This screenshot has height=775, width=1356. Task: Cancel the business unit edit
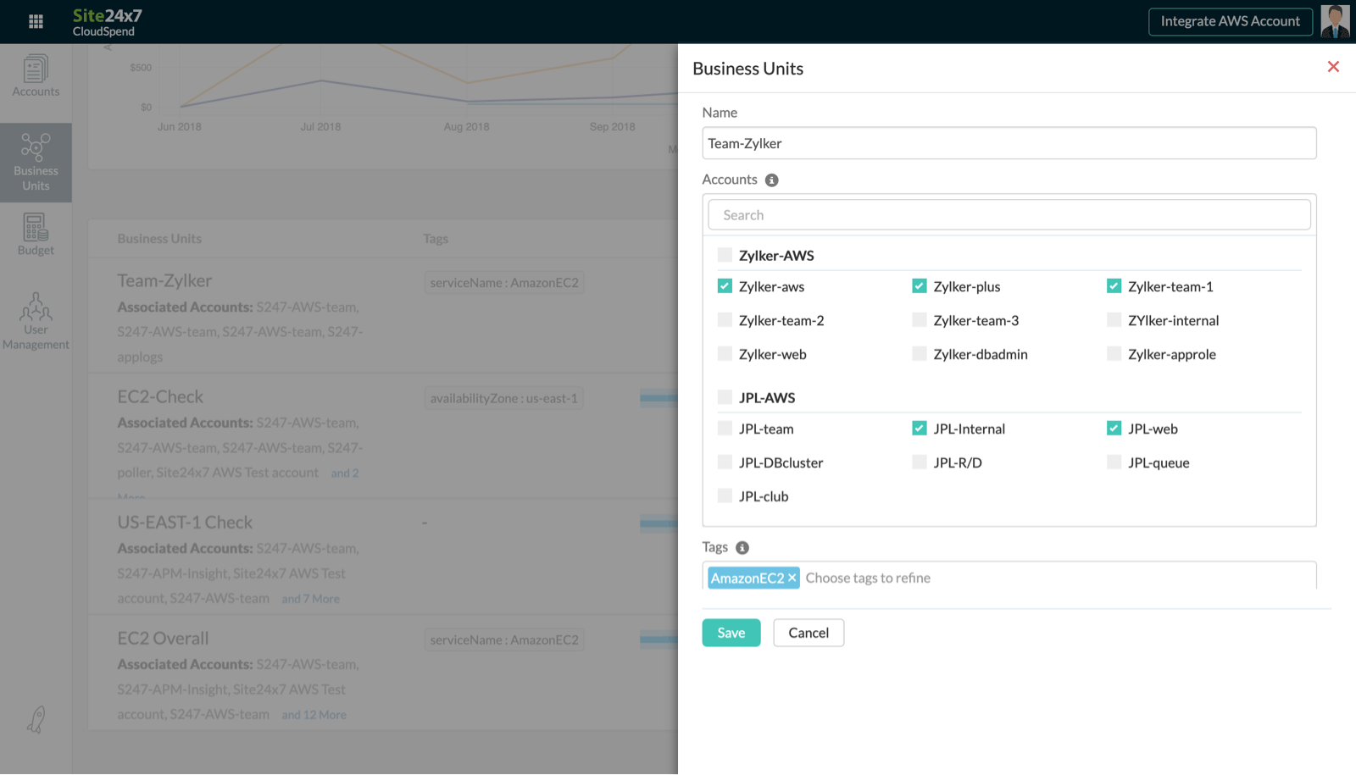click(809, 633)
